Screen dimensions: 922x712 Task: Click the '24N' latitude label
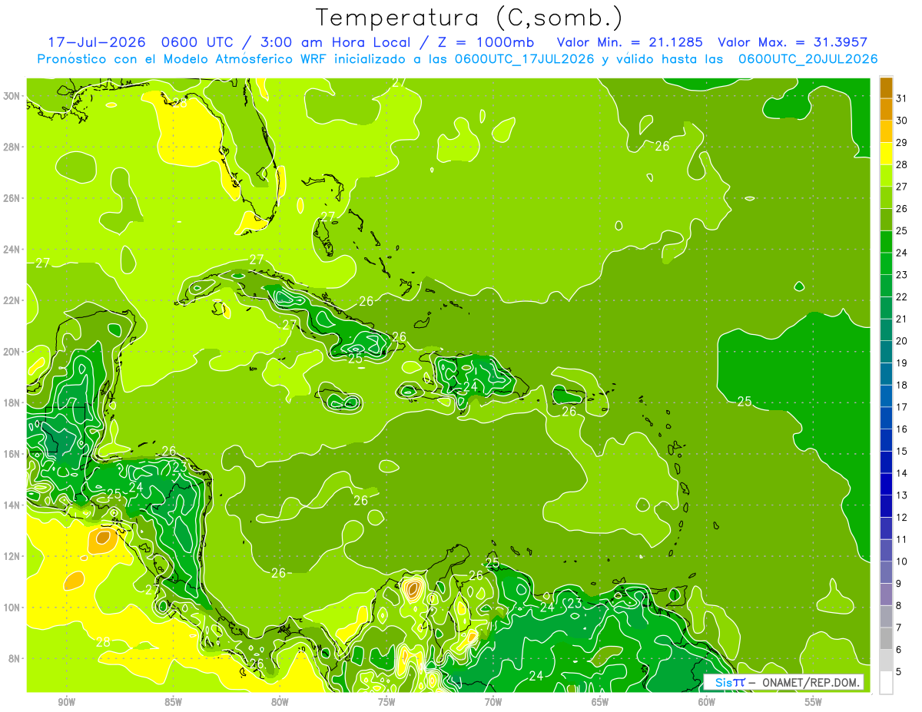click(13, 250)
